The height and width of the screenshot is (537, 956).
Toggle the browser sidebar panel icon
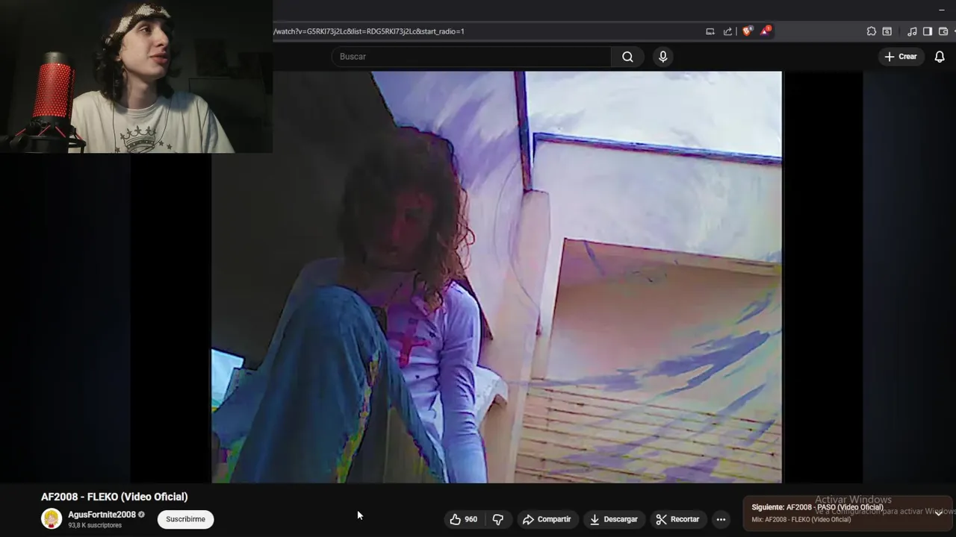[x=928, y=31]
